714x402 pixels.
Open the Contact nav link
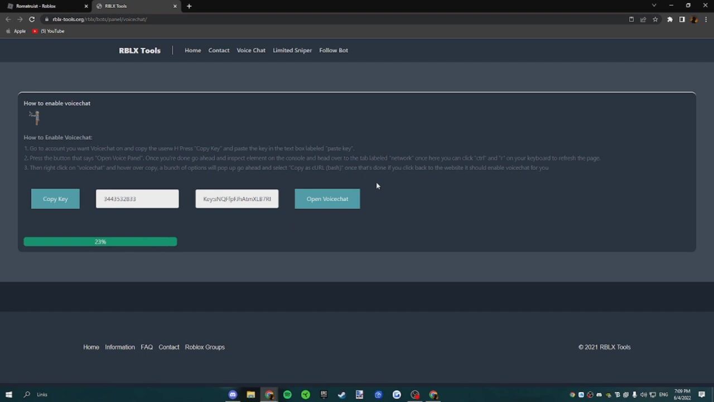(219, 50)
